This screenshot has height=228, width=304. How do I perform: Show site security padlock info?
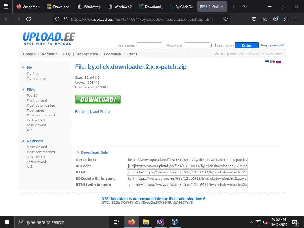tap(66, 19)
